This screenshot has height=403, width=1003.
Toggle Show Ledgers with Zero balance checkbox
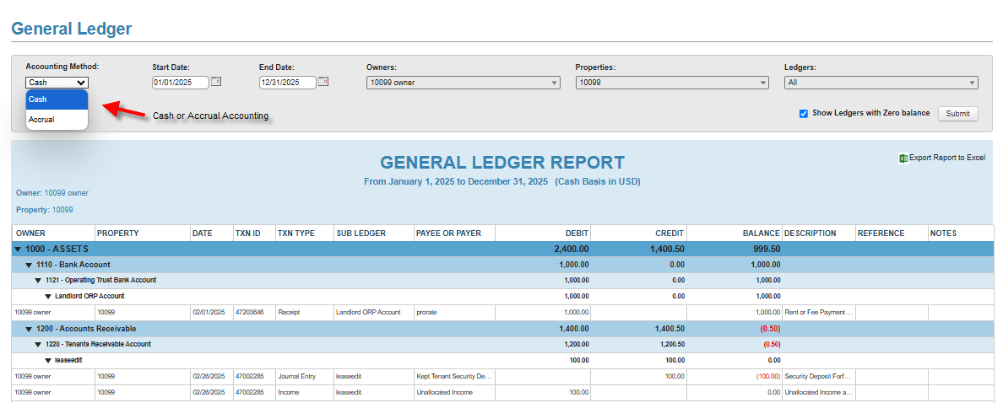804,113
